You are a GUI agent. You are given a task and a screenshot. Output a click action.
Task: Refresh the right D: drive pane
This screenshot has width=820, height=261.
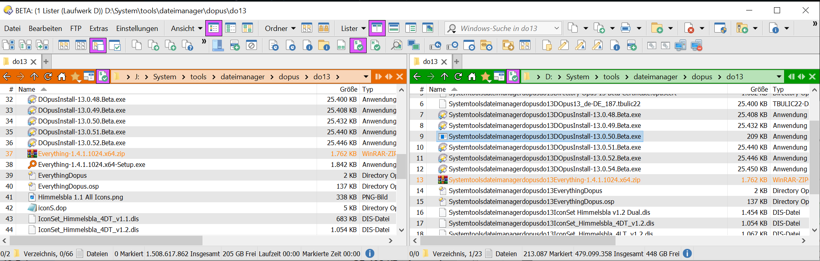click(458, 76)
